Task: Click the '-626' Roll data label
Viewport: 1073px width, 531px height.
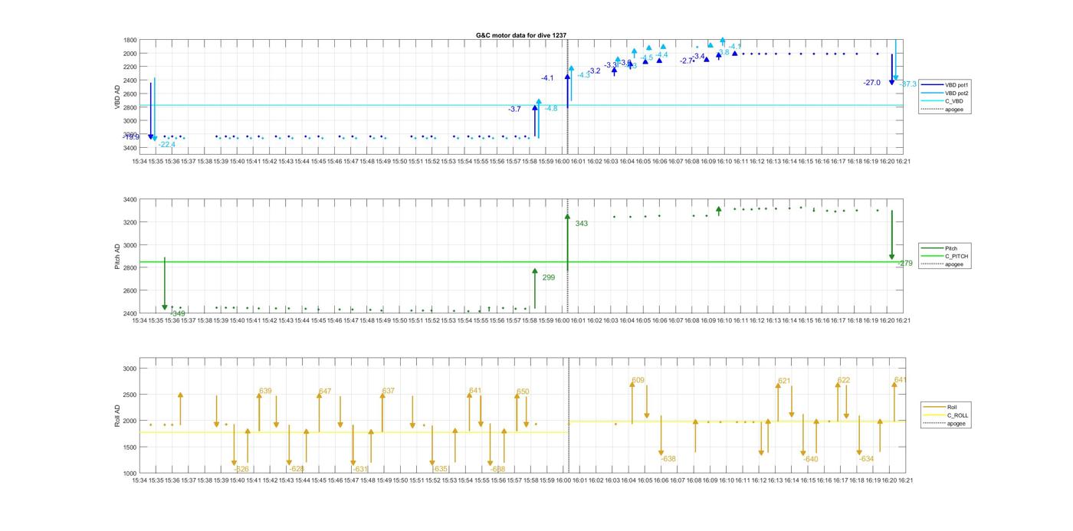Action: click(x=241, y=469)
